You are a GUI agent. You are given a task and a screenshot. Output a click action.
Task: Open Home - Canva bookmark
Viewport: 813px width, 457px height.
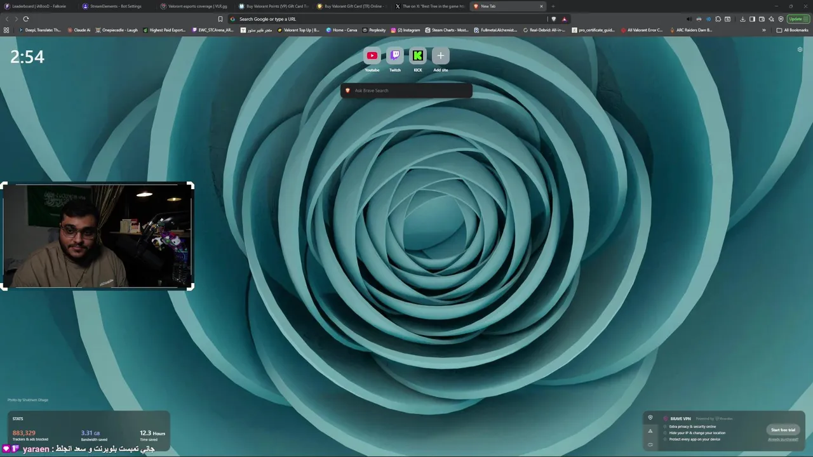click(342, 30)
